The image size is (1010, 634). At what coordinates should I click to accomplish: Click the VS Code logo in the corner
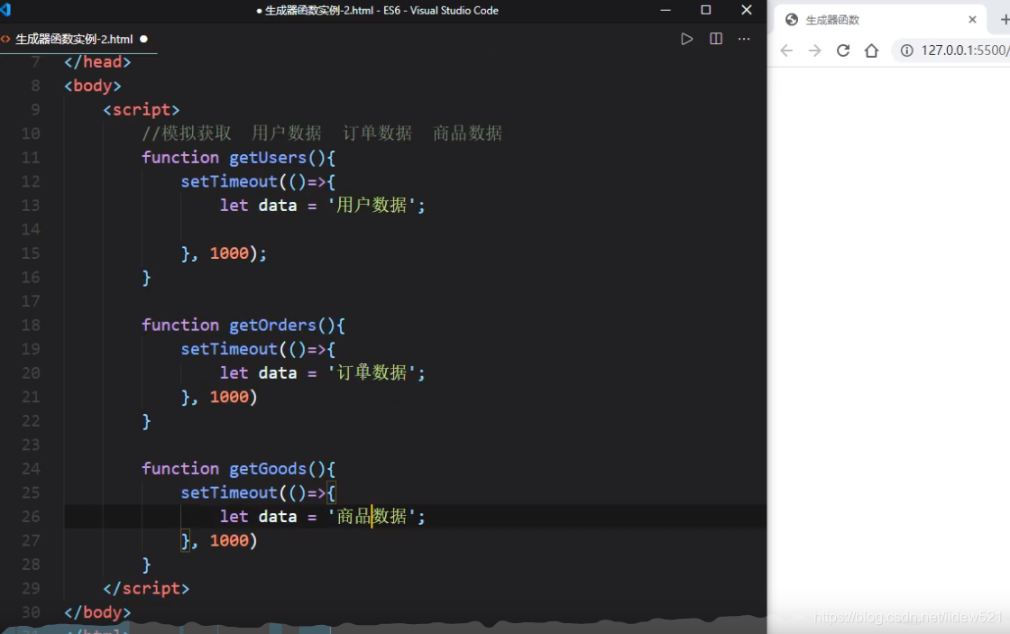(5, 10)
